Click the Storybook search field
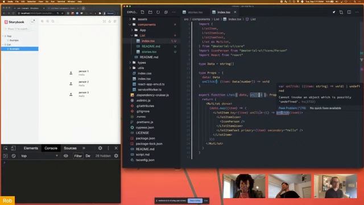Image resolution: width=364 pixels, height=205 pixels. [x=20, y=29]
